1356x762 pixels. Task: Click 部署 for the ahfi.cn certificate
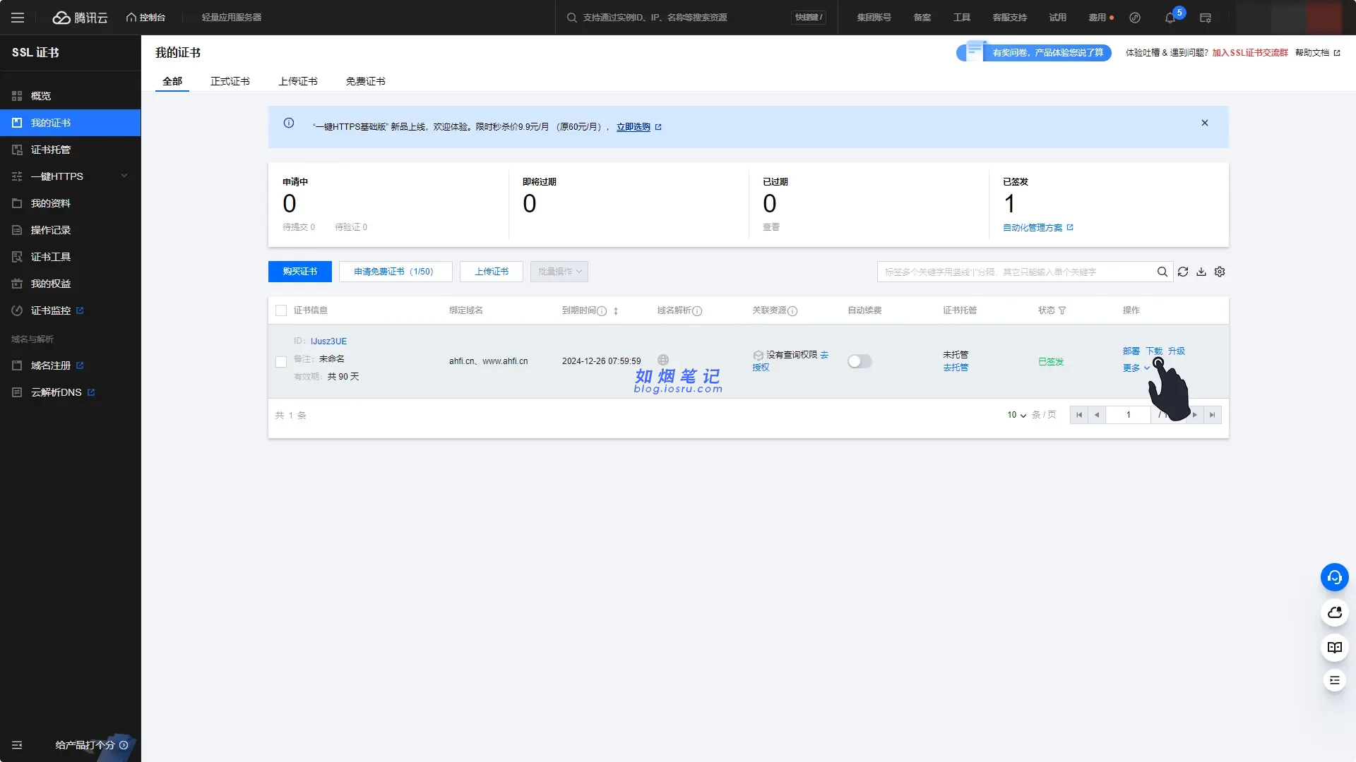1131,351
